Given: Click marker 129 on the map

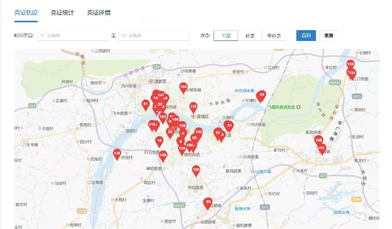Looking at the screenshot, I should click(196, 171).
